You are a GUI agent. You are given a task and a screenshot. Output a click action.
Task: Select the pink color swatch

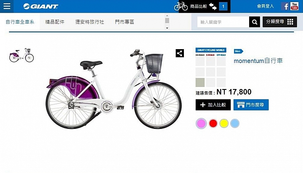201,123
